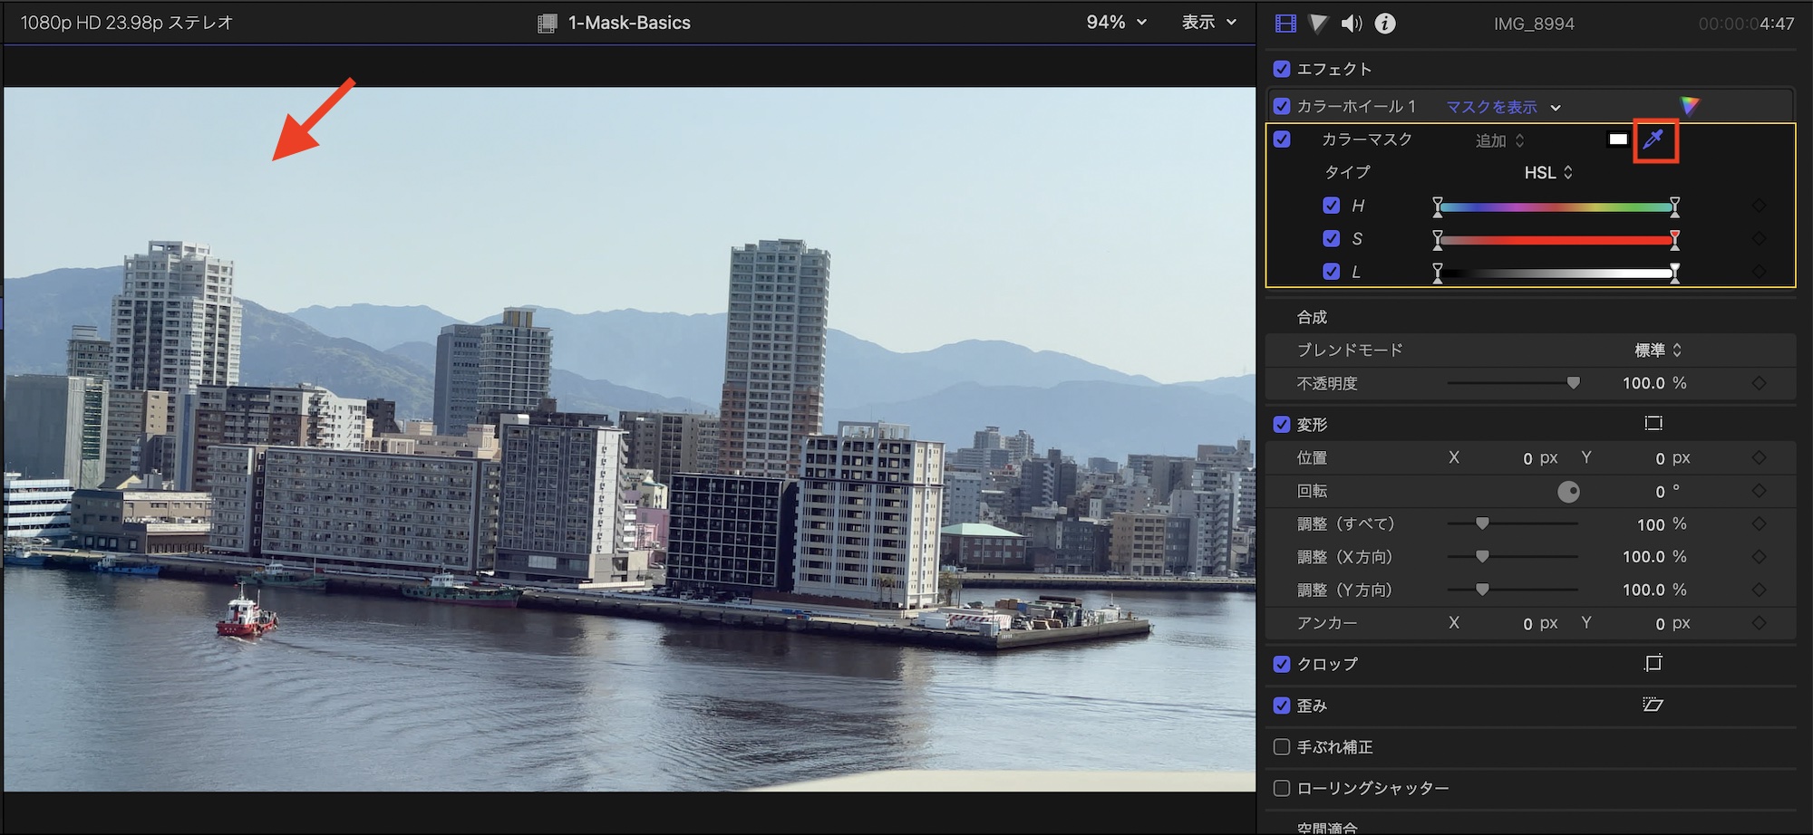This screenshot has width=1813, height=835.
Task: Click the crop onscreen controls icon
Action: click(x=1653, y=664)
